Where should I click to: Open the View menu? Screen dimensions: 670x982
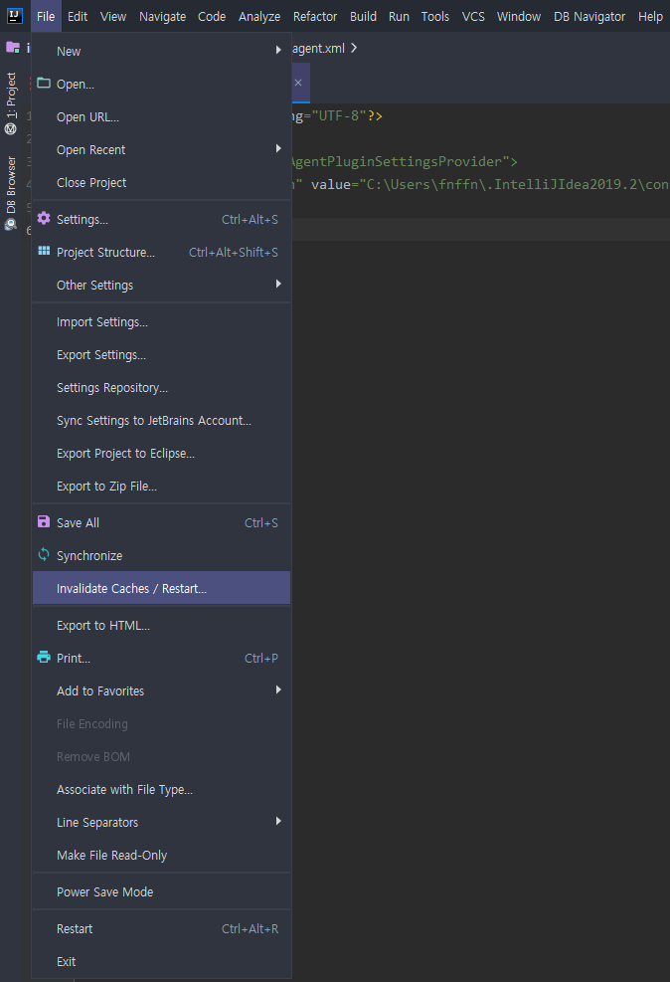tap(113, 16)
